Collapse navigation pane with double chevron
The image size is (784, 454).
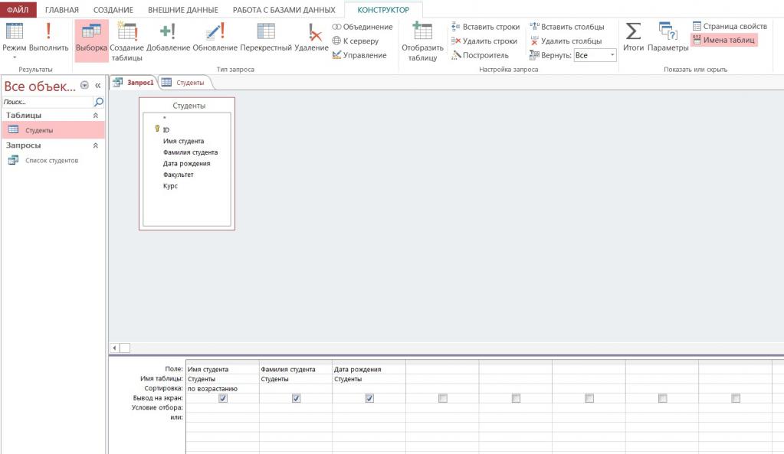point(98,86)
